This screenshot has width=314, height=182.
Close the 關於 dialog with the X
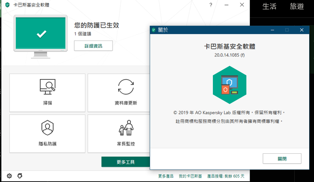tap(302, 30)
